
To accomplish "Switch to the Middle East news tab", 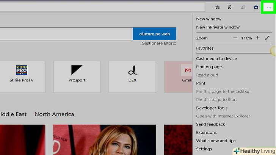I will tap(13, 114).
